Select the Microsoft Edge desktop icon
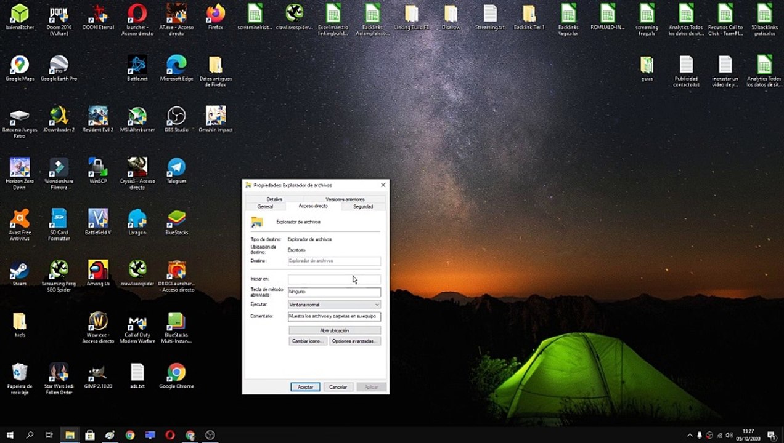 click(x=176, y=68)
